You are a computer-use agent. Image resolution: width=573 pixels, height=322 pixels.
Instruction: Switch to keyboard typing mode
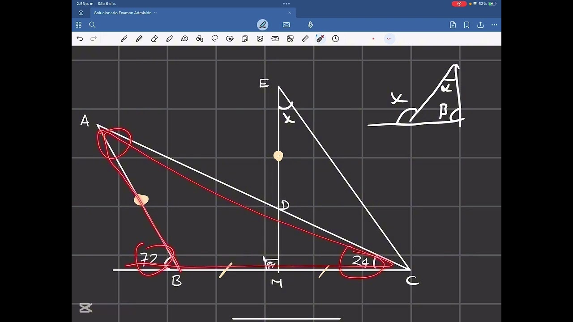286,25
